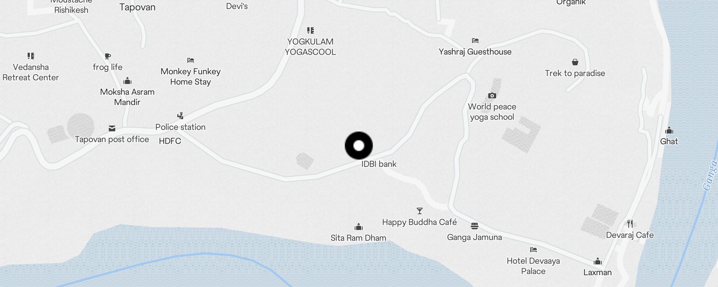Click the IDBI bank label
This screenshot has width=718, height=287.
tap(379, 164)
